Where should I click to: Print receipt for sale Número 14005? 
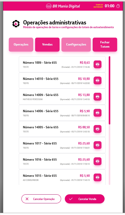point(98,129)
